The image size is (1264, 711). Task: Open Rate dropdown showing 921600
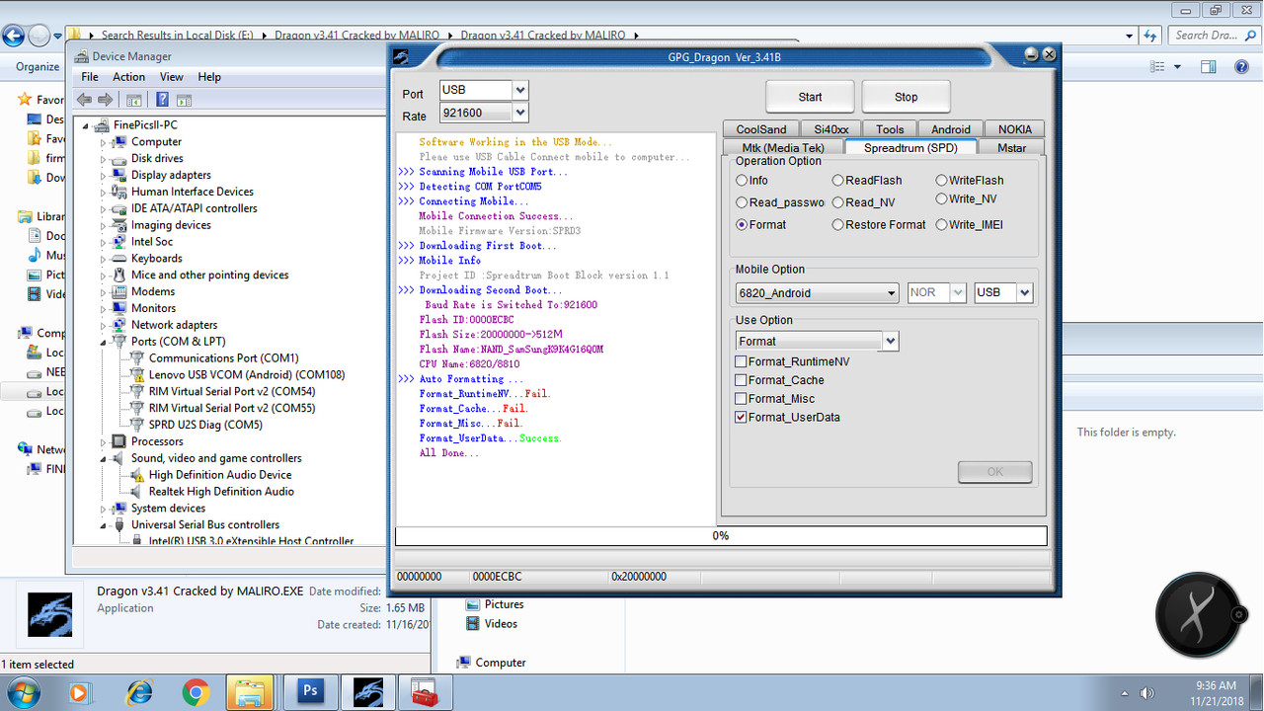520,114
